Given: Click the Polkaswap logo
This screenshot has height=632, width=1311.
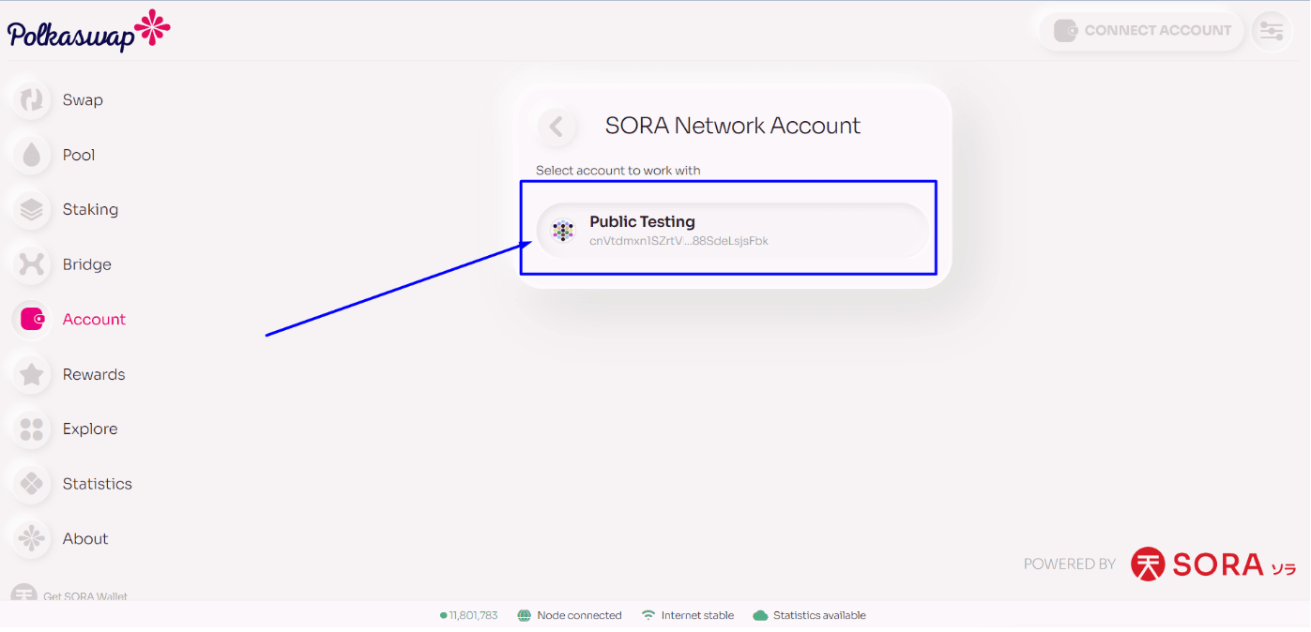Looking at the screenshot, I should pos(89,31).
